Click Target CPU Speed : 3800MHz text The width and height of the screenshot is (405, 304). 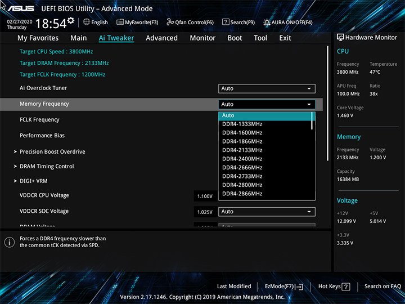(x=56, y=52)
